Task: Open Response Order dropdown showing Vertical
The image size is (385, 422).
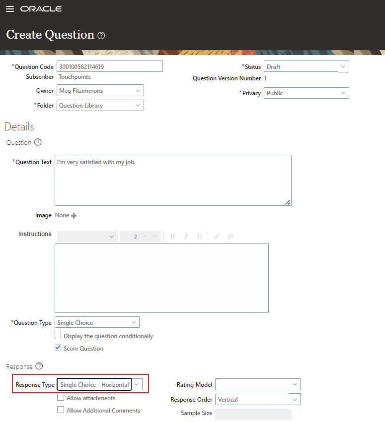Action: tap(257, 399)
